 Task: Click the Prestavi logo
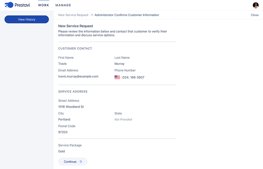[17, 5]
